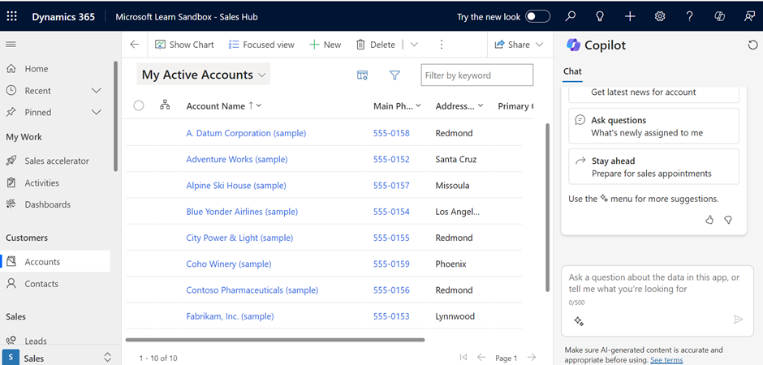Screen dimensions: 763x365
Task: Open the settings gear icon
Action: [x=660, y=16]
